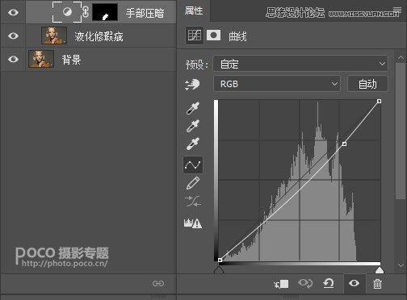Click the link layers icon
Screen dimensions: 407x300
[158, 283]
